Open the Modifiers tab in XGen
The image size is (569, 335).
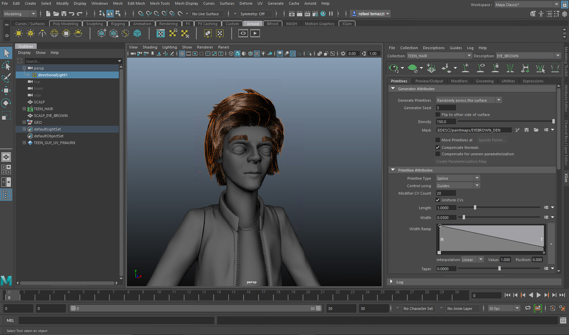tap(459, 81)
